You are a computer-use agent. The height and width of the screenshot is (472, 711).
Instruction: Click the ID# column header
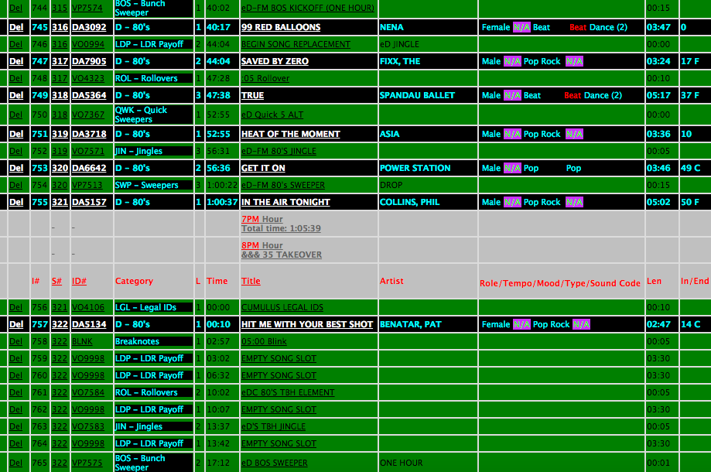[79, 281]
